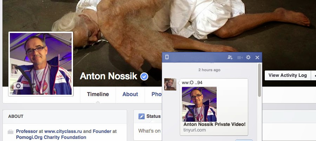Start a video call from chat header
This screenshot has width=316, height=141.
(240, 58)
